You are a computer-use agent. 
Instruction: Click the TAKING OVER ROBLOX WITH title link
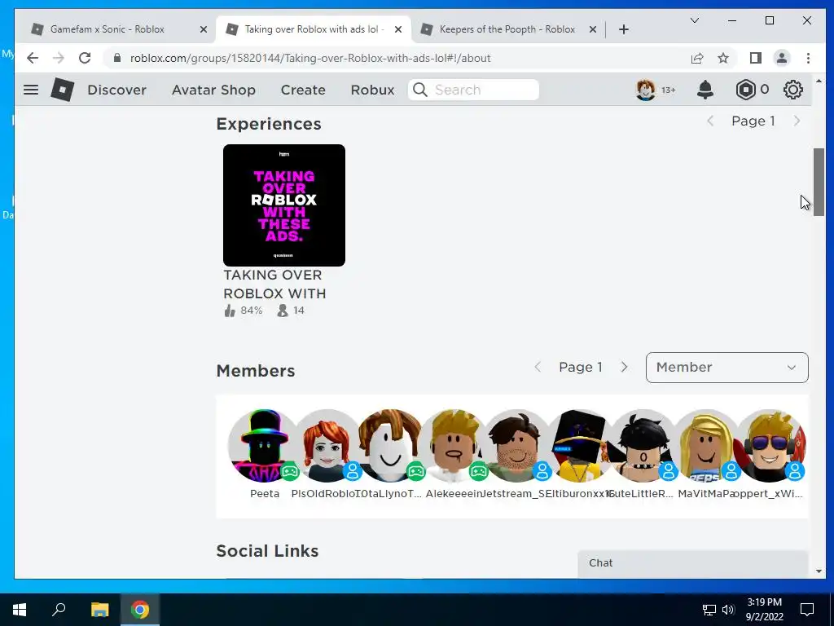(274, 284)
